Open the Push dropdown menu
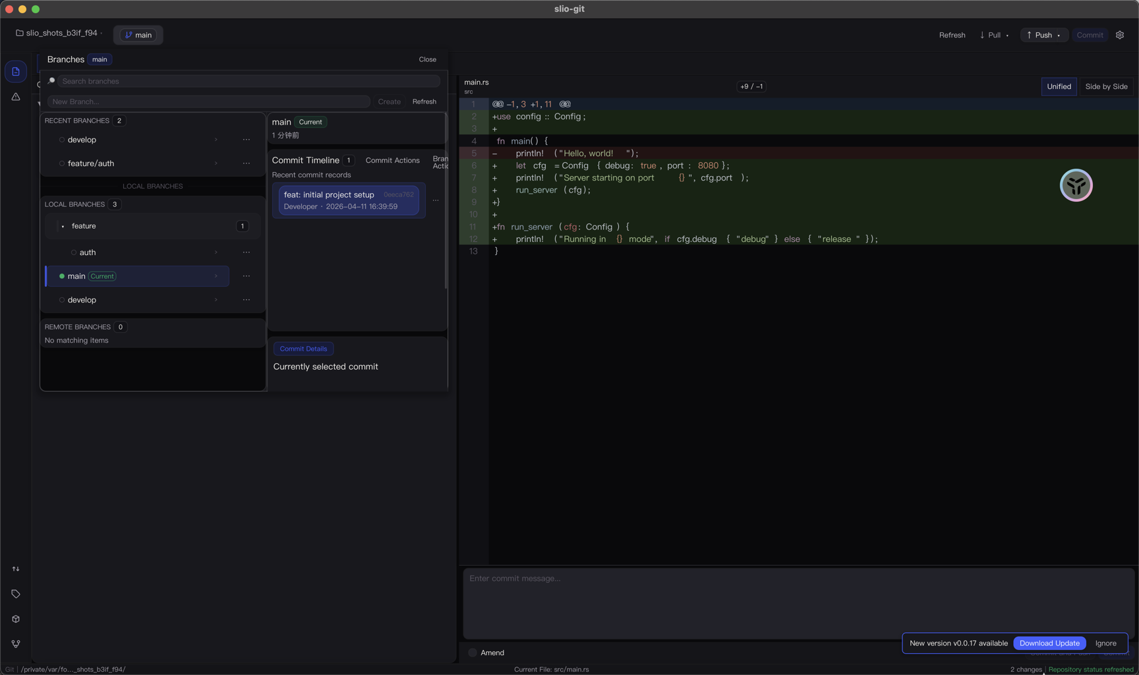1139x675 pixels. tap(1059, 36)
